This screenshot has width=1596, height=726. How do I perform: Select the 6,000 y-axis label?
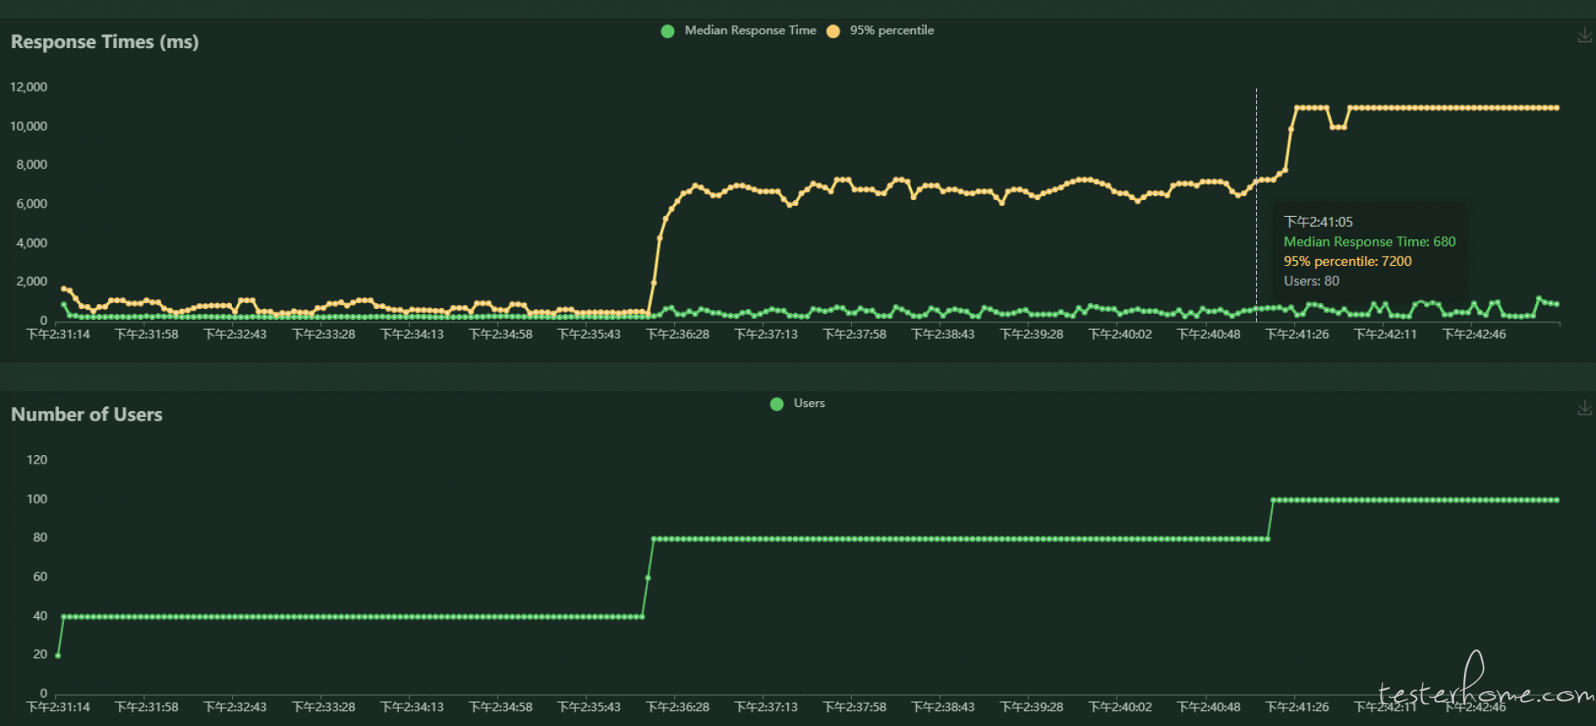pos(32,204)
